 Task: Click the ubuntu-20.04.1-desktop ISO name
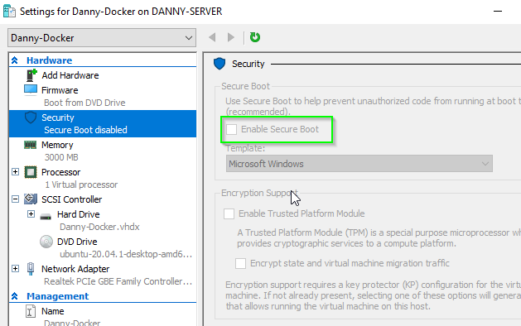[x=126, y=254]
